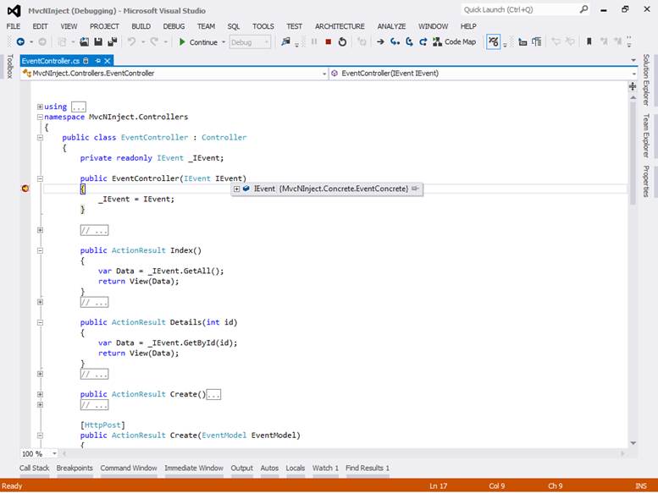658x493 pixels.
Task: Expand the IEvent datatip plus box
Action: click(x=236, y=189)
